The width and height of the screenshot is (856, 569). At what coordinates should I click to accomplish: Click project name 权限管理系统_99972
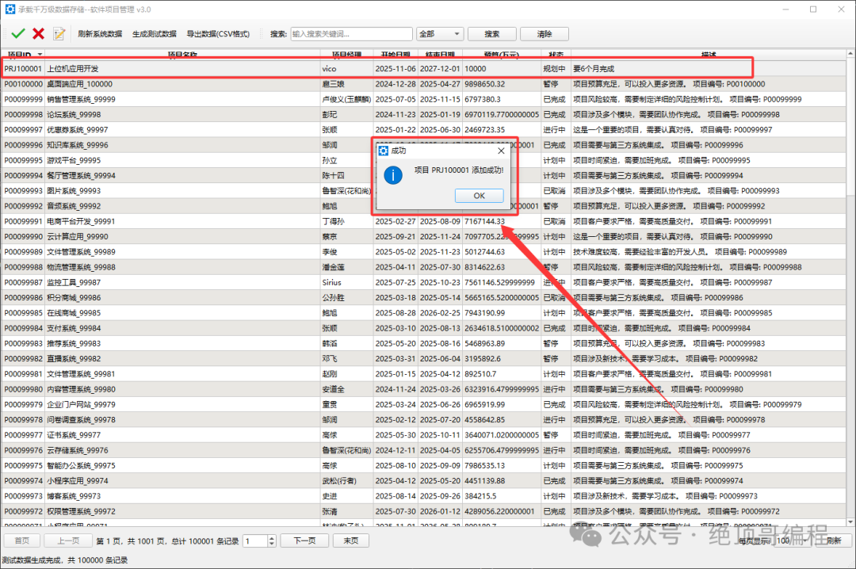[x=81, y=512]
